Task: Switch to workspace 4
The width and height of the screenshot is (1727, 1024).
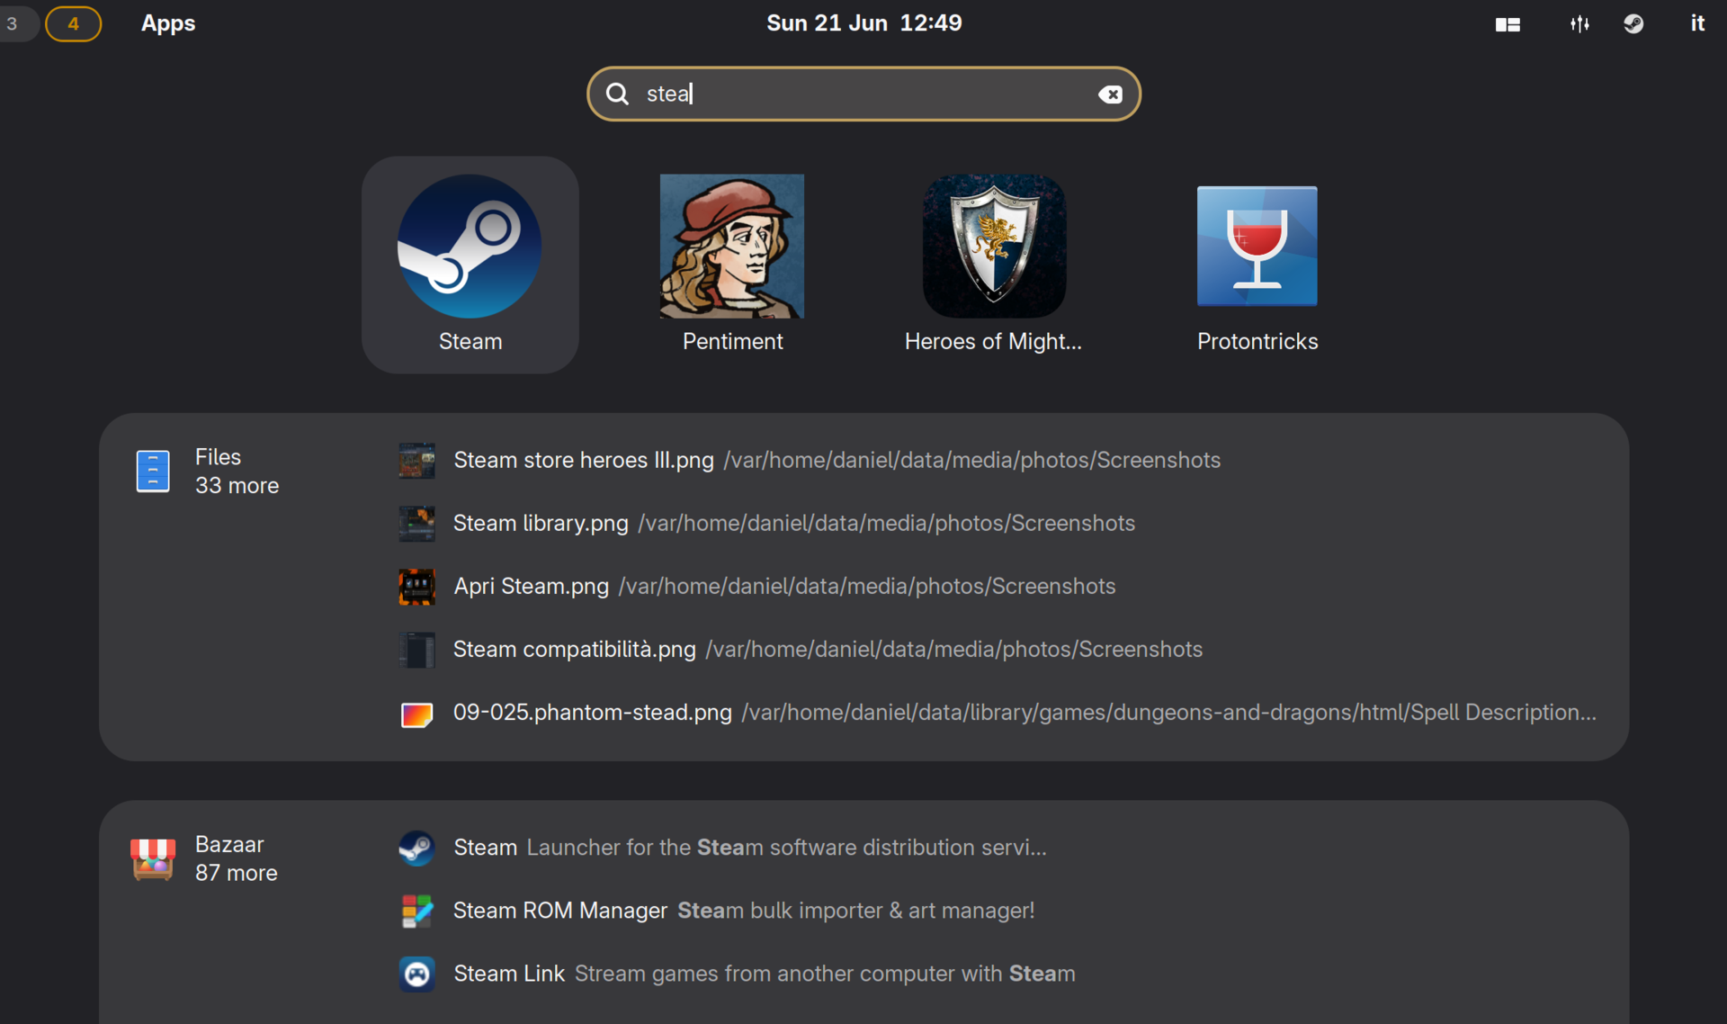Action: pos(74,23)
